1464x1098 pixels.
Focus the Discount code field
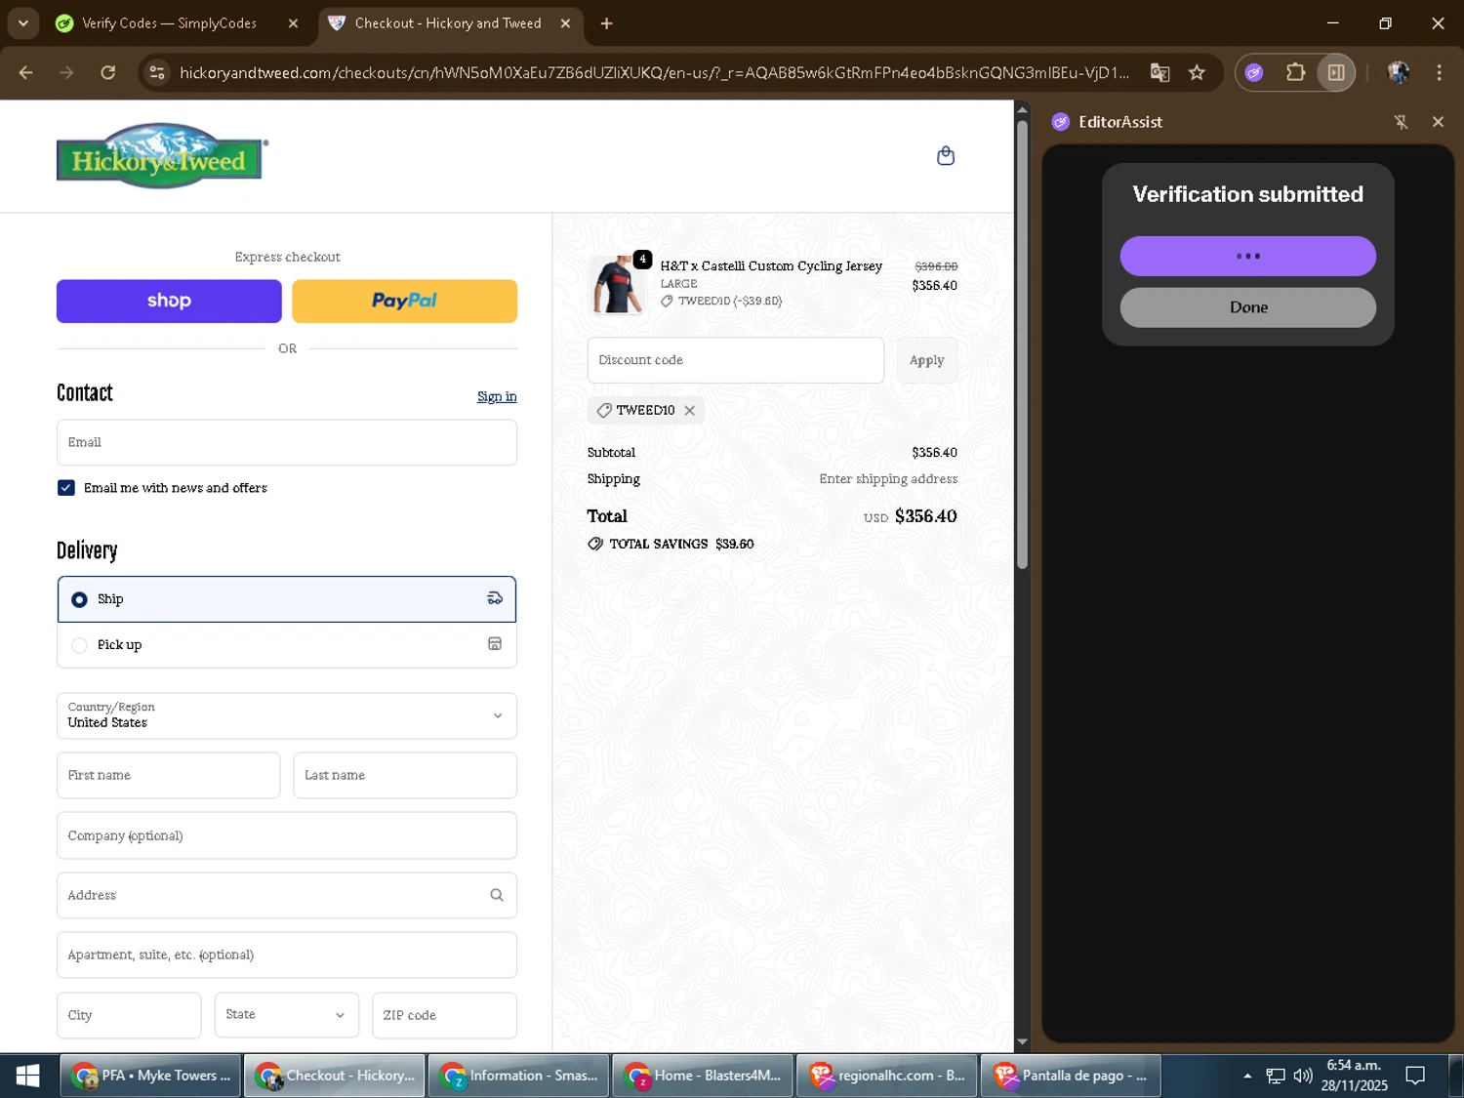coord(735,360)
